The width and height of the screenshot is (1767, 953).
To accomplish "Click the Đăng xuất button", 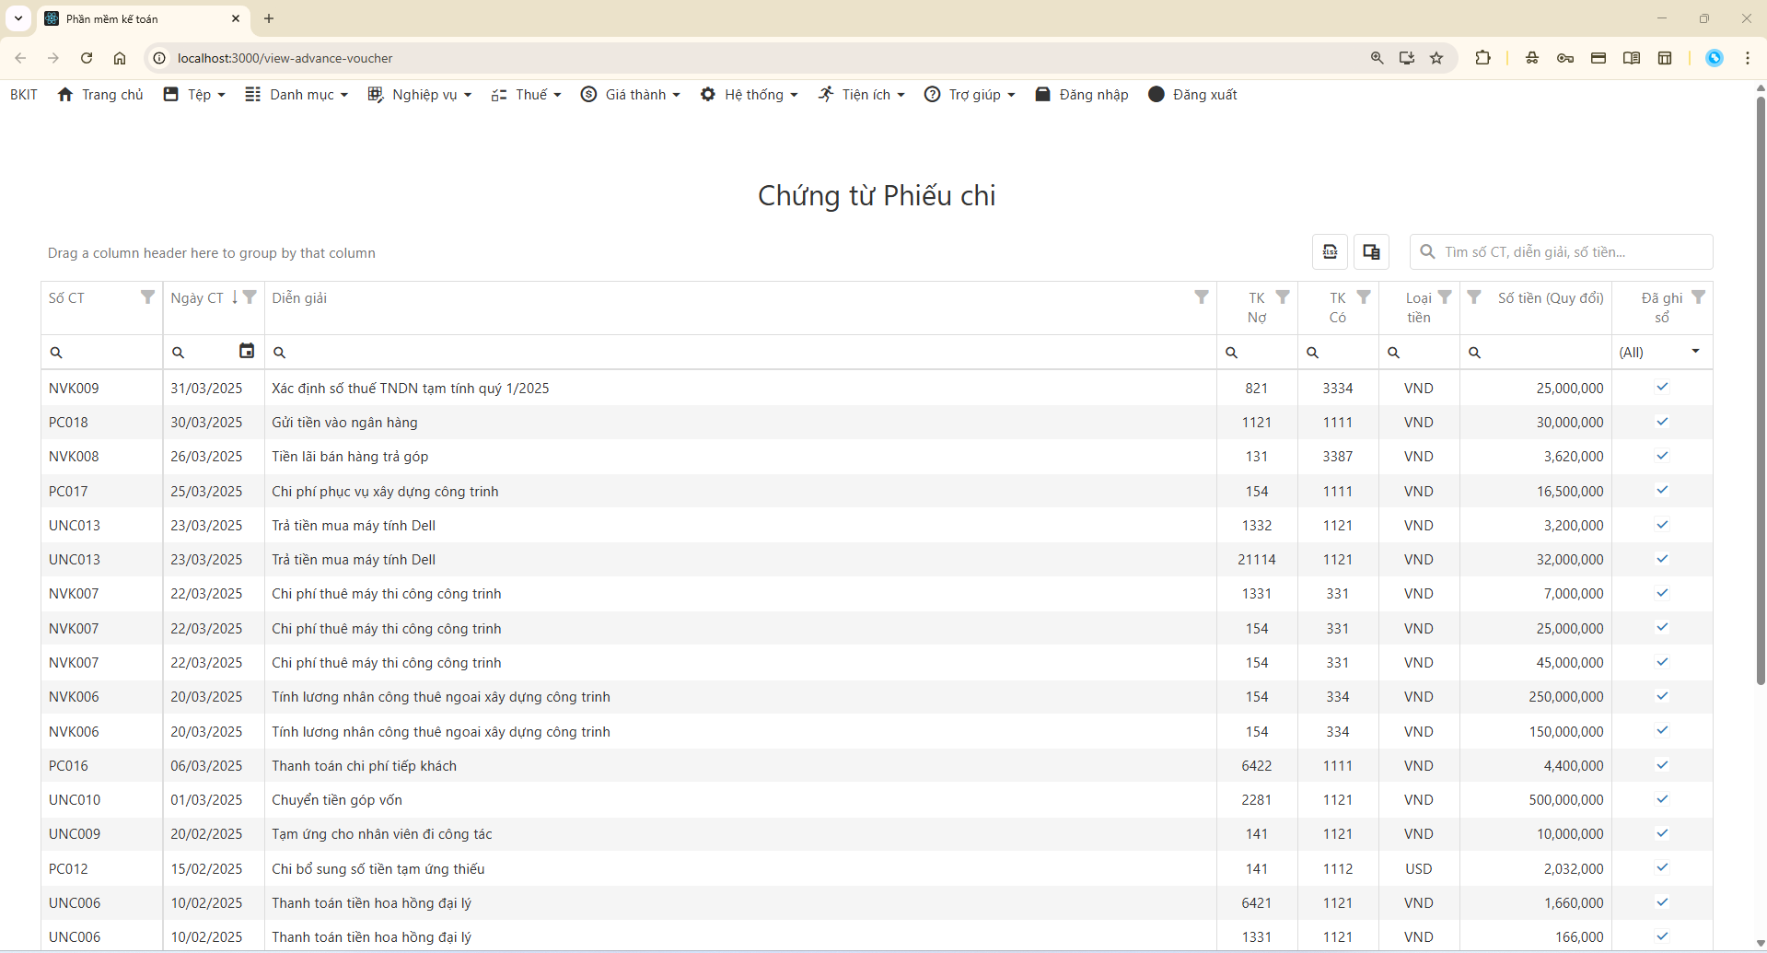I will pyautogui.click(x=1192, y=95).
